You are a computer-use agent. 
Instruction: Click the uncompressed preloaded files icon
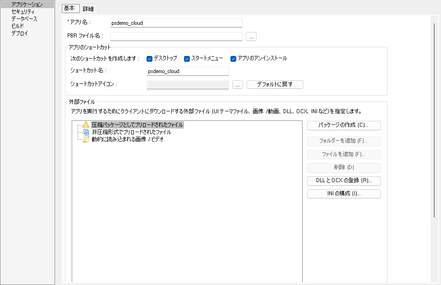86,132
